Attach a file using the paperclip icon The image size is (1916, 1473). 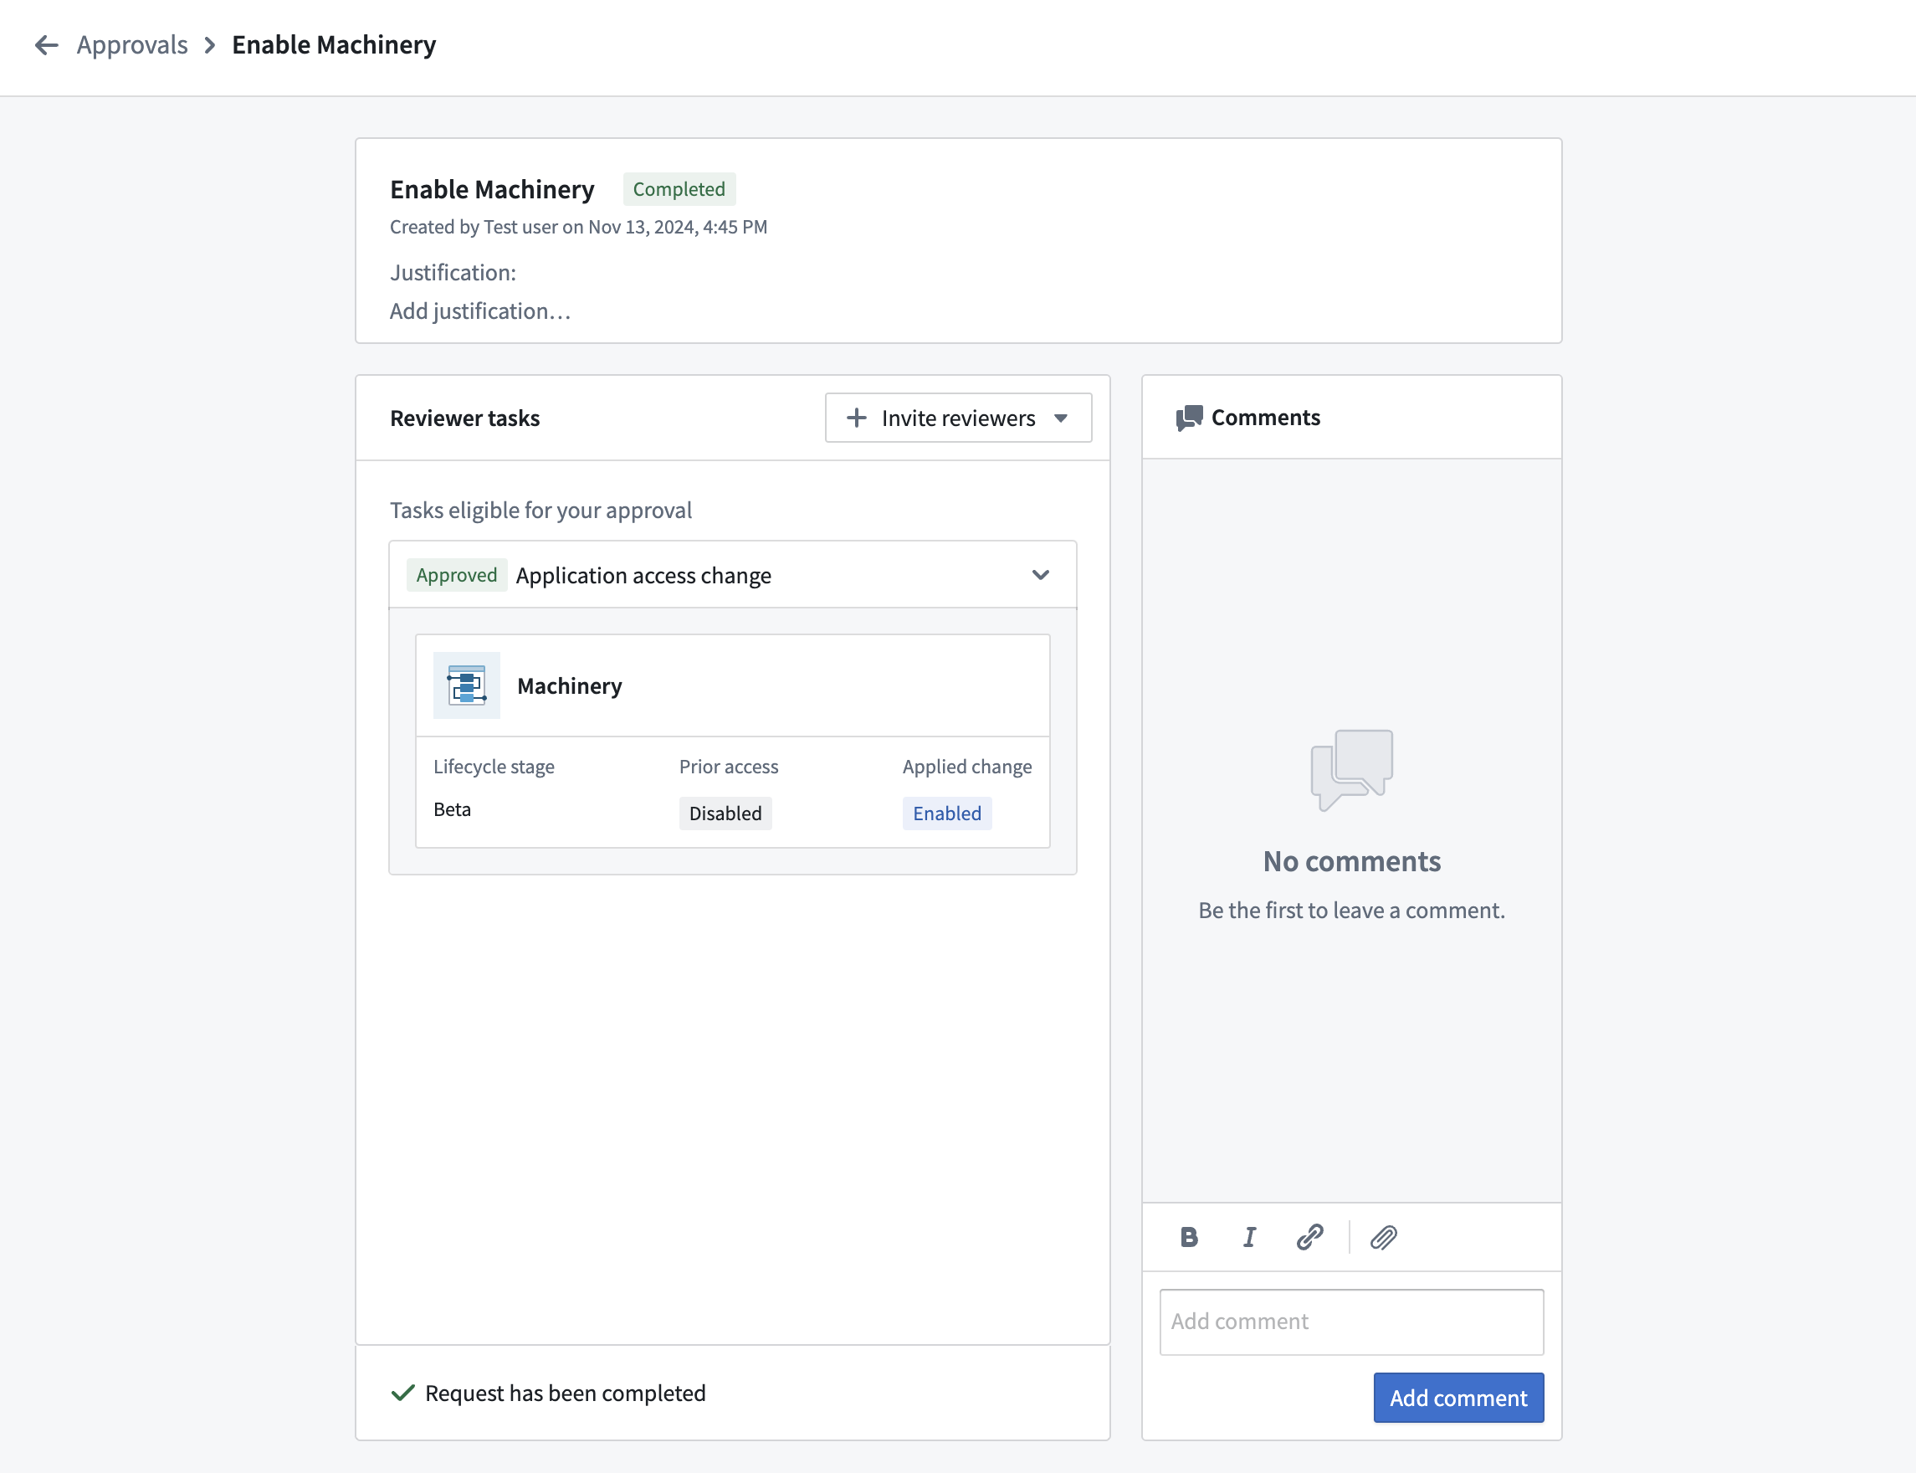1383,1237
